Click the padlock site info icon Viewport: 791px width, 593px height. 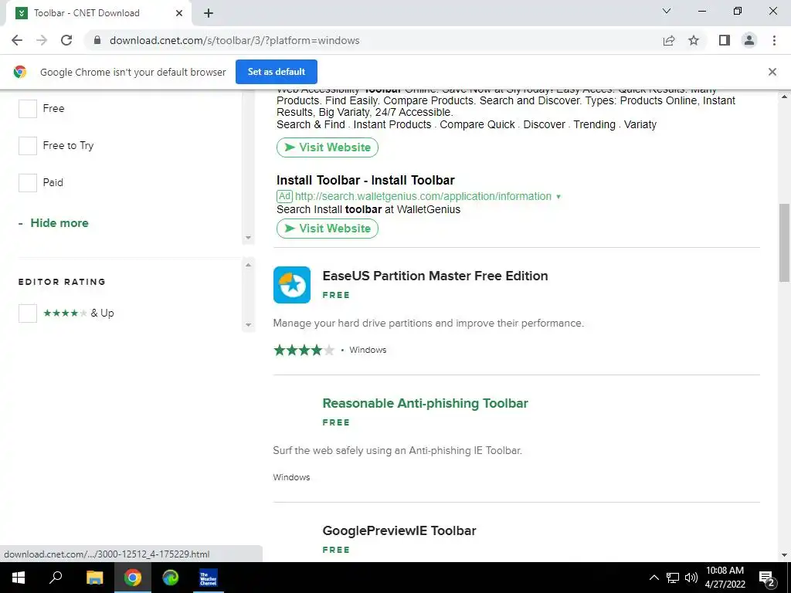[97, 40]
